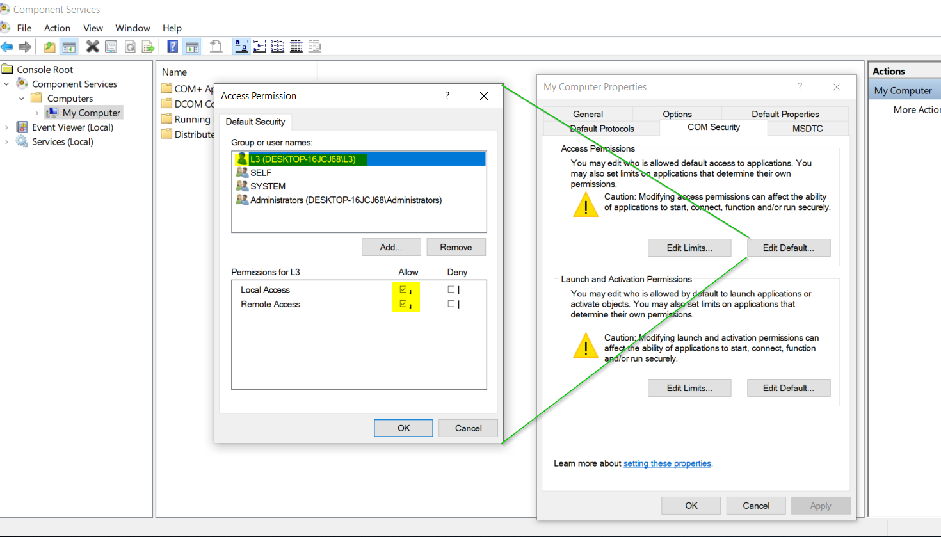941x537 pixels.
Task: Toggle Deny checkbox for Remote Access
Action: coord(451,304)
